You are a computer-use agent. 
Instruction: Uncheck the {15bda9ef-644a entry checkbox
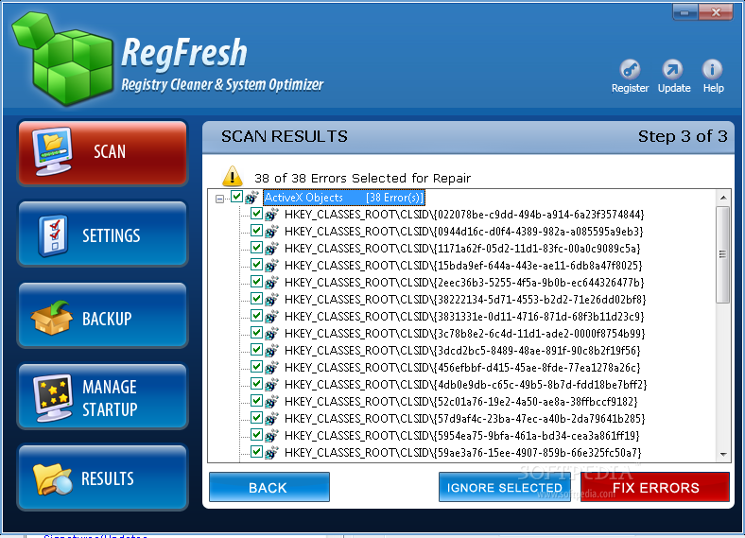256,265
